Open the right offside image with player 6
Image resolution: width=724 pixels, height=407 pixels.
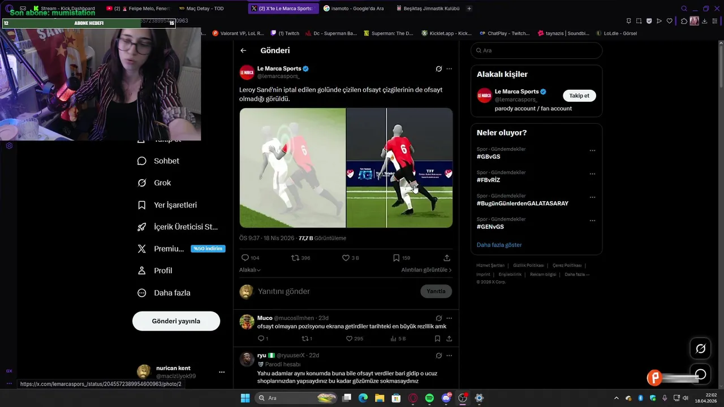[399, 168]
